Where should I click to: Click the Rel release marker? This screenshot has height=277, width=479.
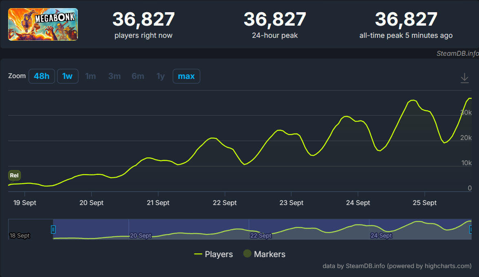[14, 175]
